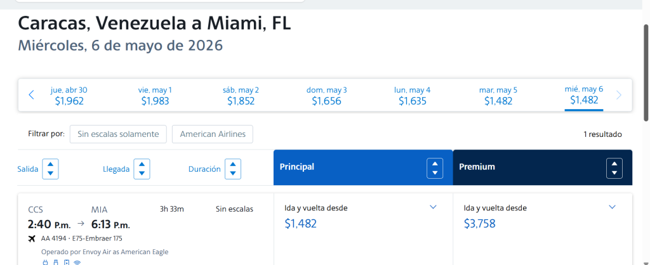
Task: Go to previous dates with left chevron
Action: click(x=31, y=95)
